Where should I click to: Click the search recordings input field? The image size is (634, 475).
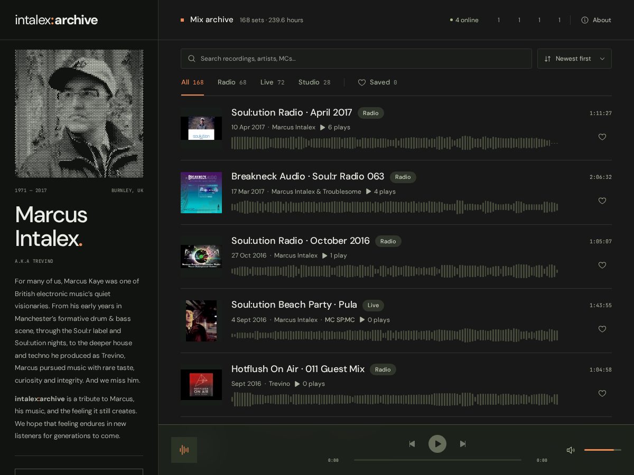[x=356, y=59]
